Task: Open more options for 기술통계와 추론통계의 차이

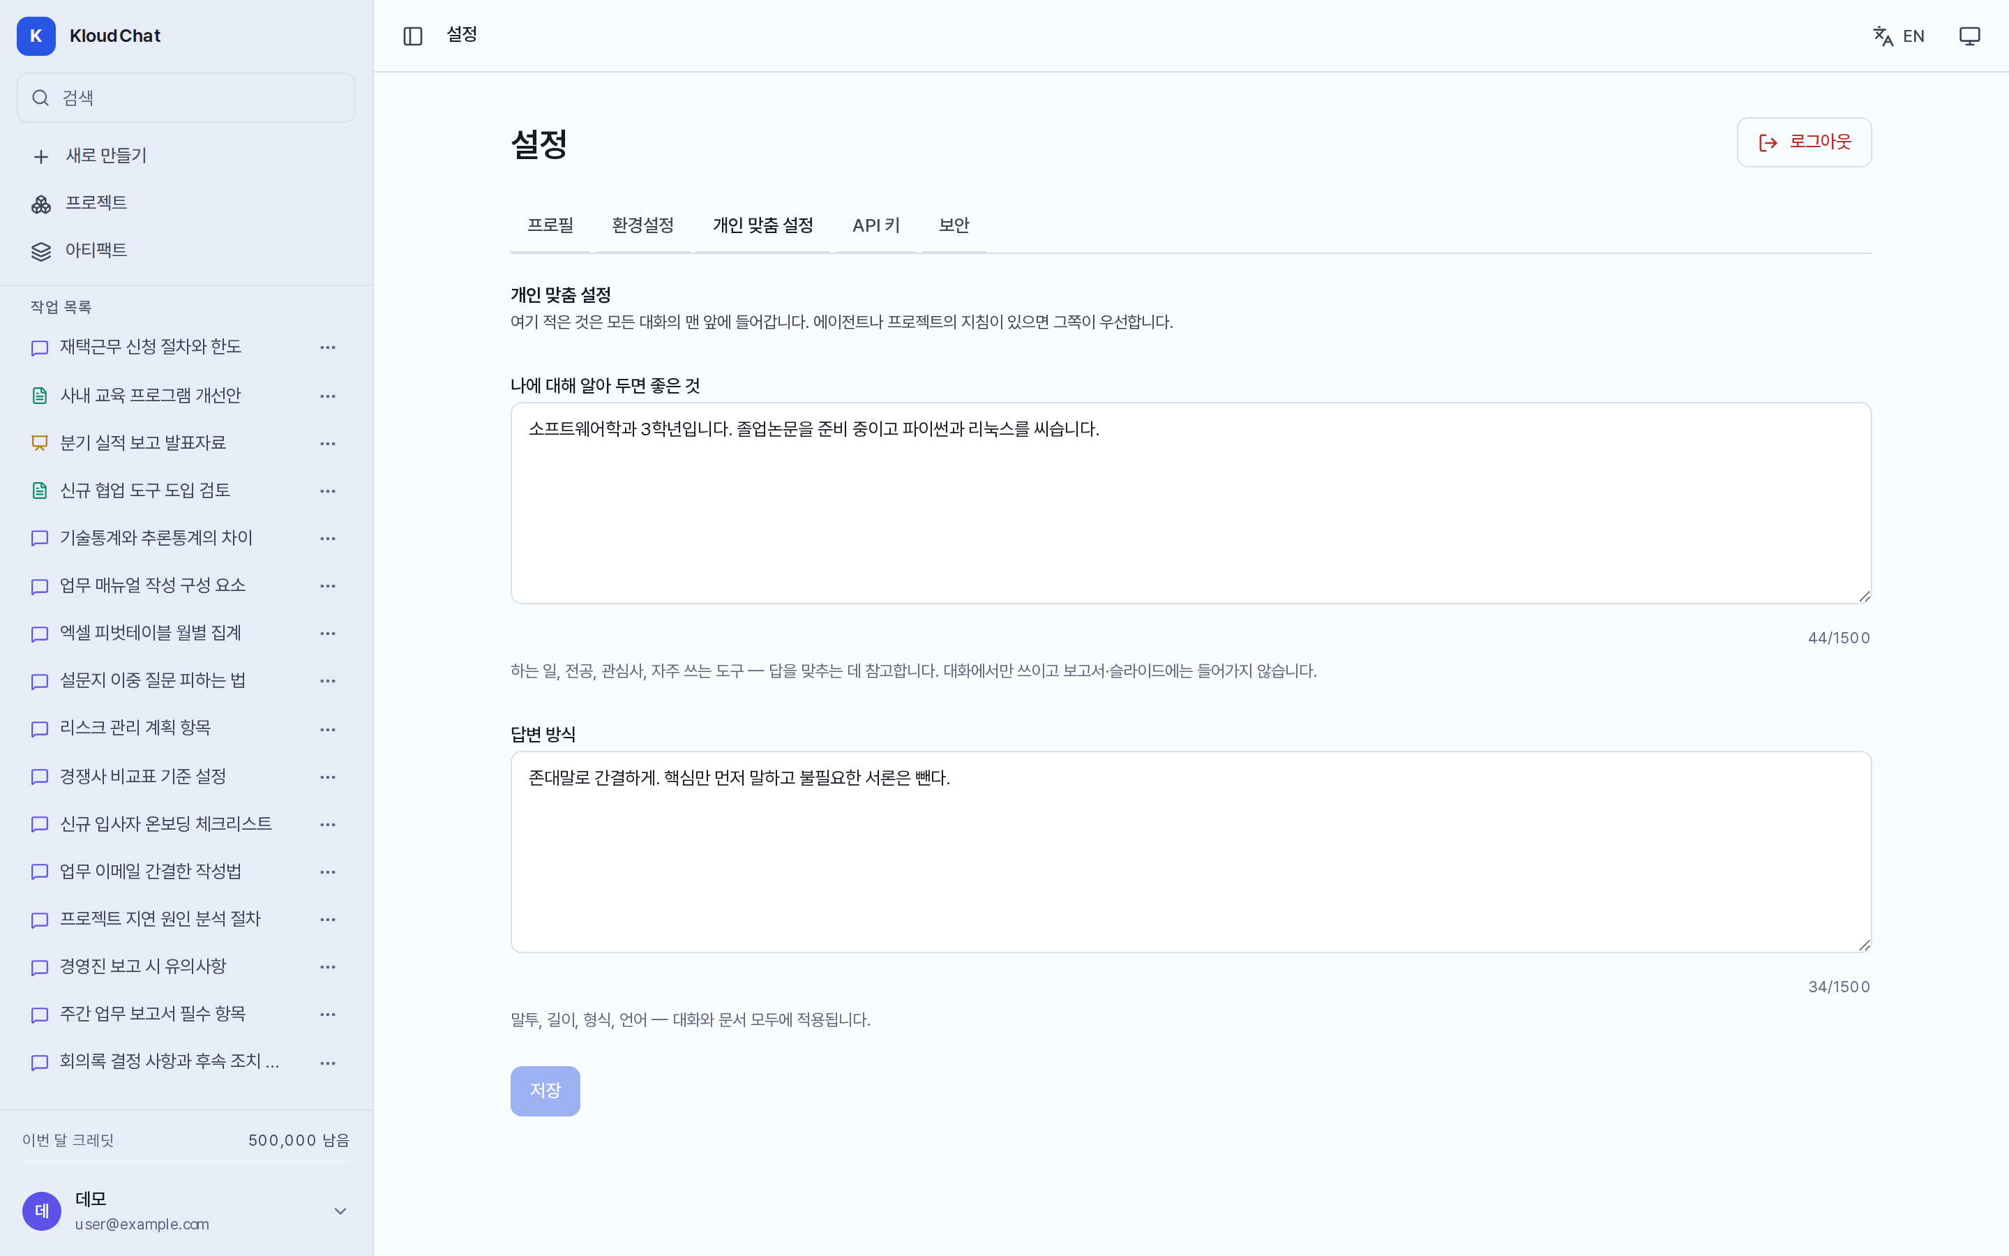Action: point(328,538)
